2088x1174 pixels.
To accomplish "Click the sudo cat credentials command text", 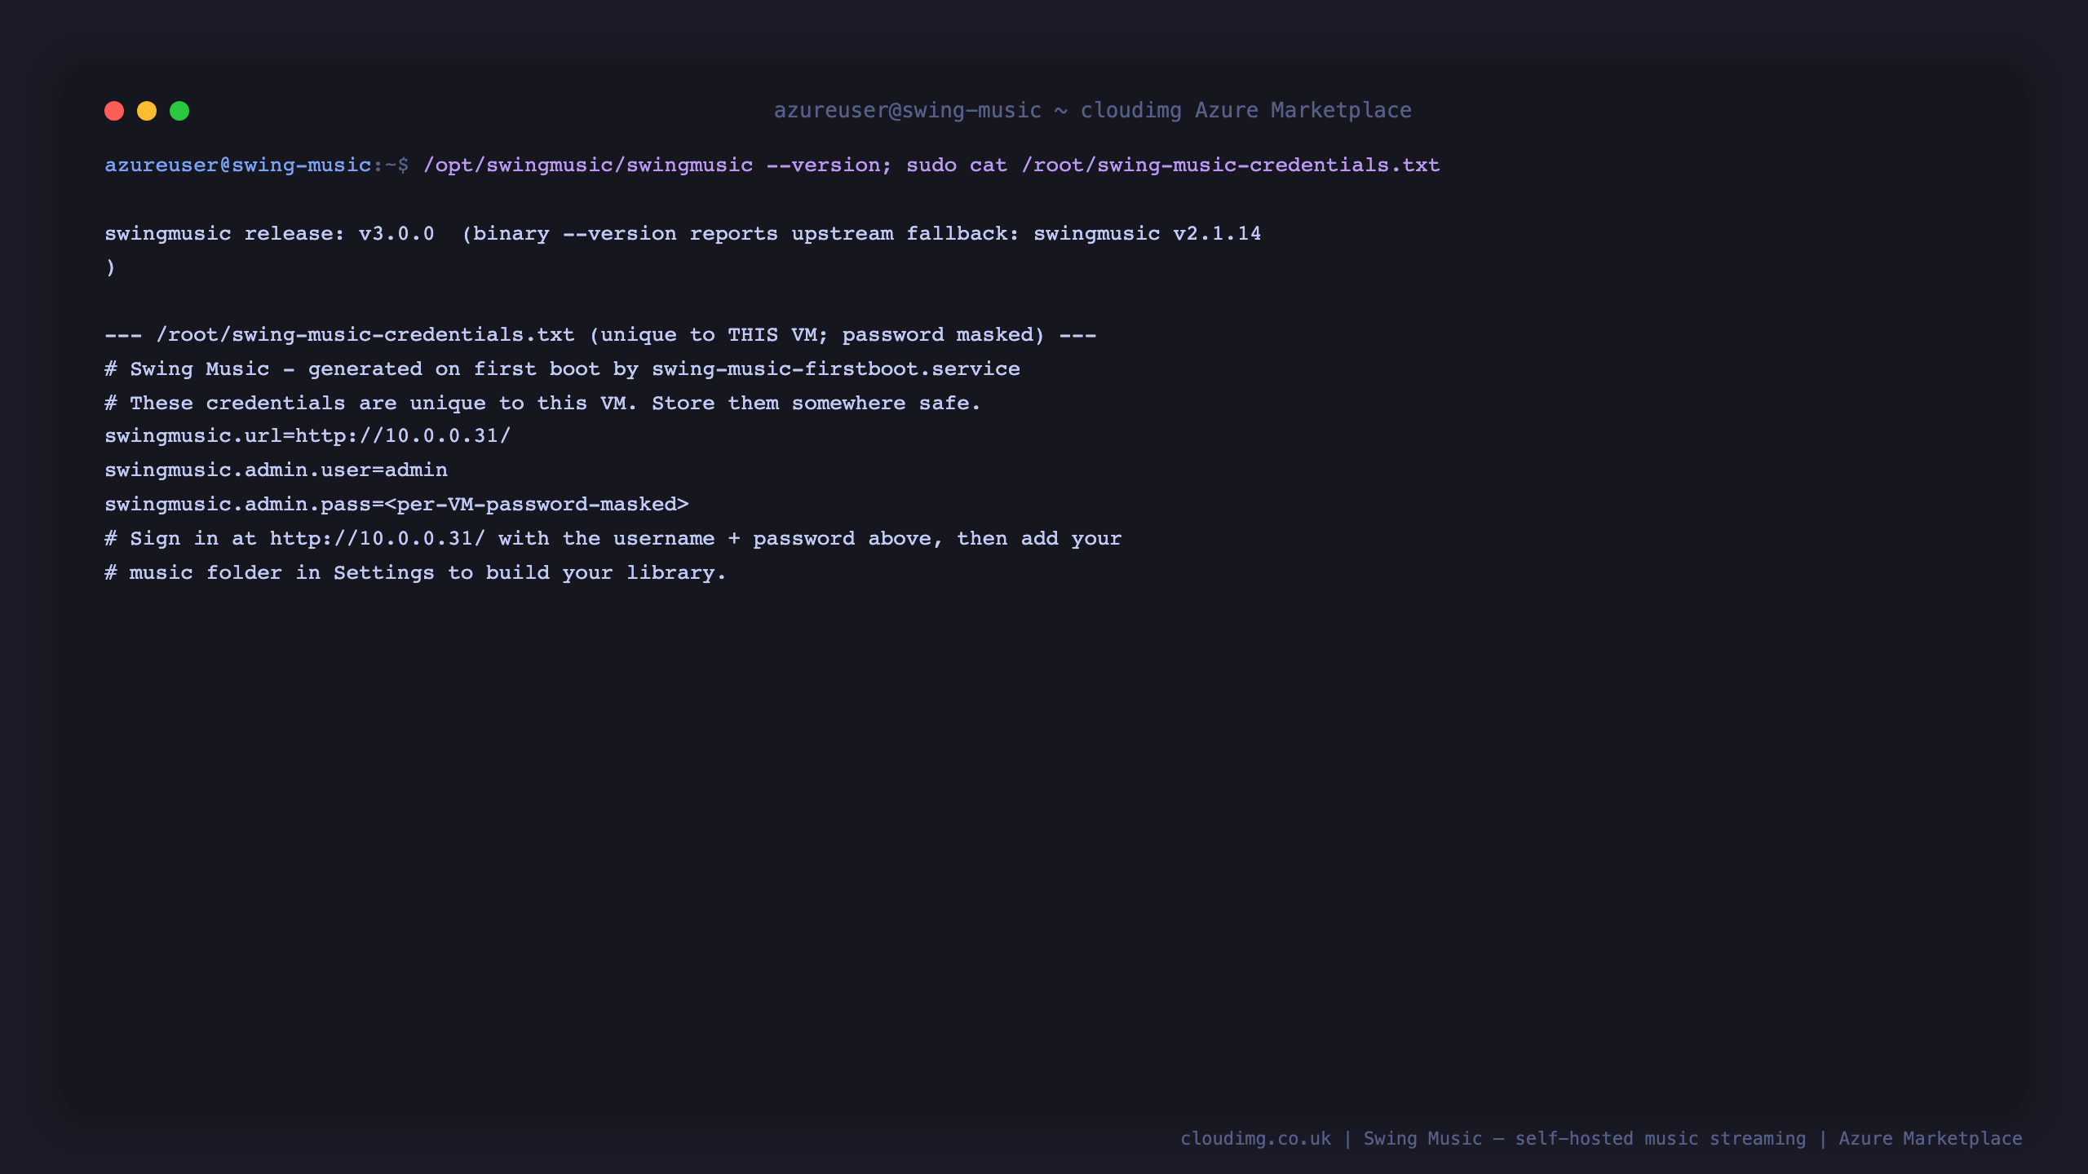I will [1173, 166].
